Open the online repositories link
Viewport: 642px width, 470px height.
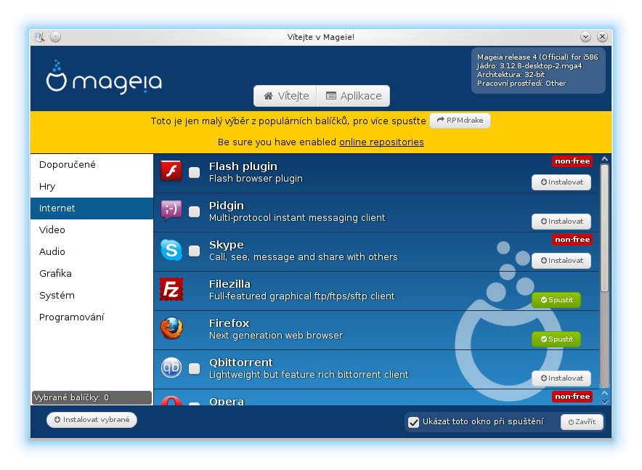[381, 142]
